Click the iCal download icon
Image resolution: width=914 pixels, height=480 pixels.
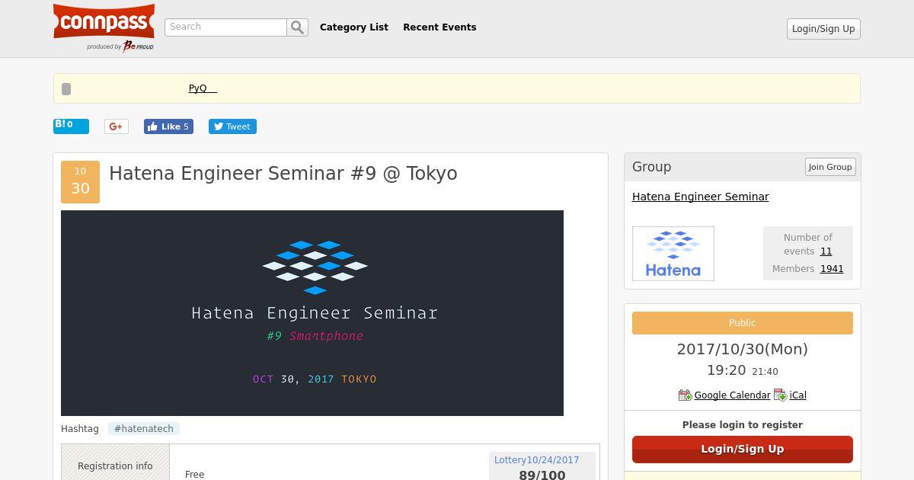click(780, 395)
